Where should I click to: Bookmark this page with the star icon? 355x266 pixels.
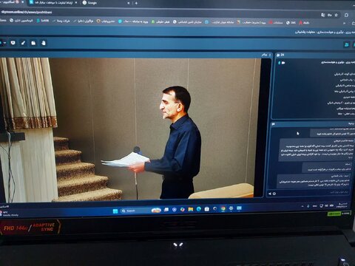pos(337,15)
